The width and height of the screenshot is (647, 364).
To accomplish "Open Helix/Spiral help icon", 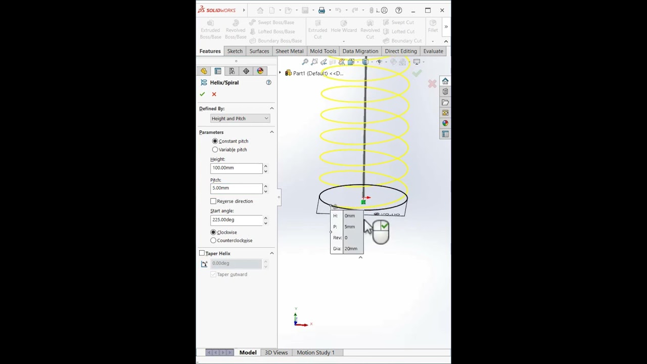I will (x=268, y=82).
